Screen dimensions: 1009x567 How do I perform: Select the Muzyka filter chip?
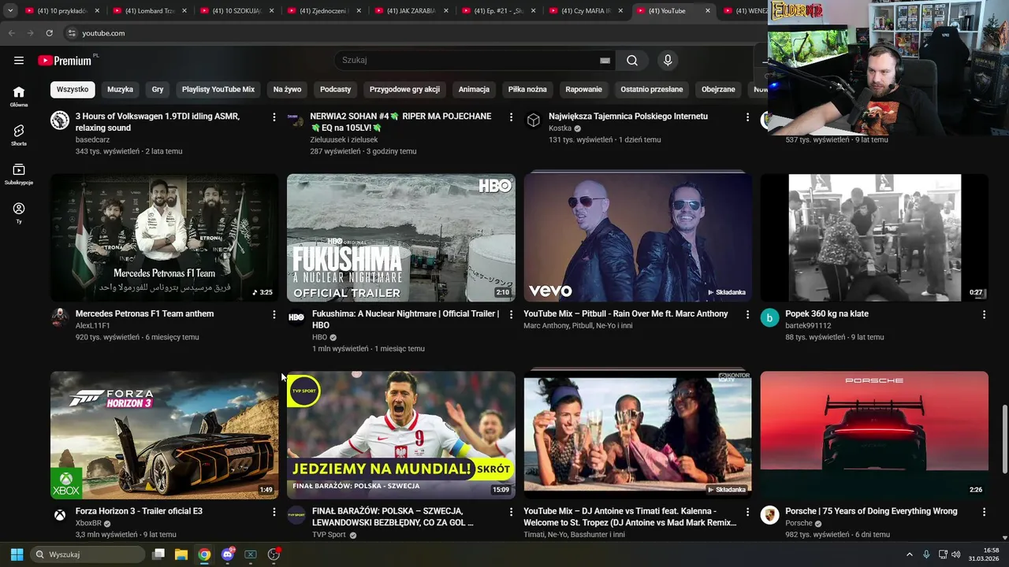(120, 90)
